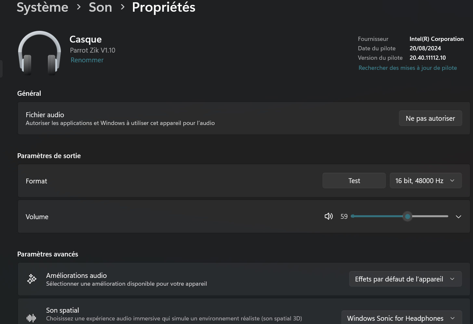
Task: Click the Améliorations audio sparkle icon
Action: 32,279
